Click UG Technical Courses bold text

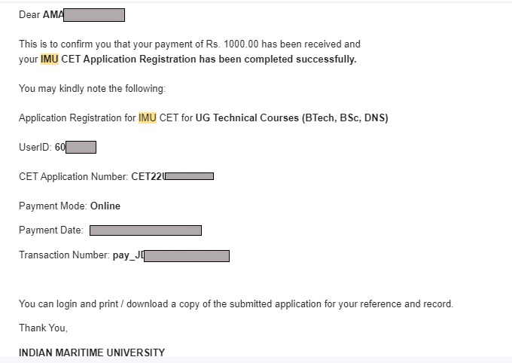click(x=247, y=117)
